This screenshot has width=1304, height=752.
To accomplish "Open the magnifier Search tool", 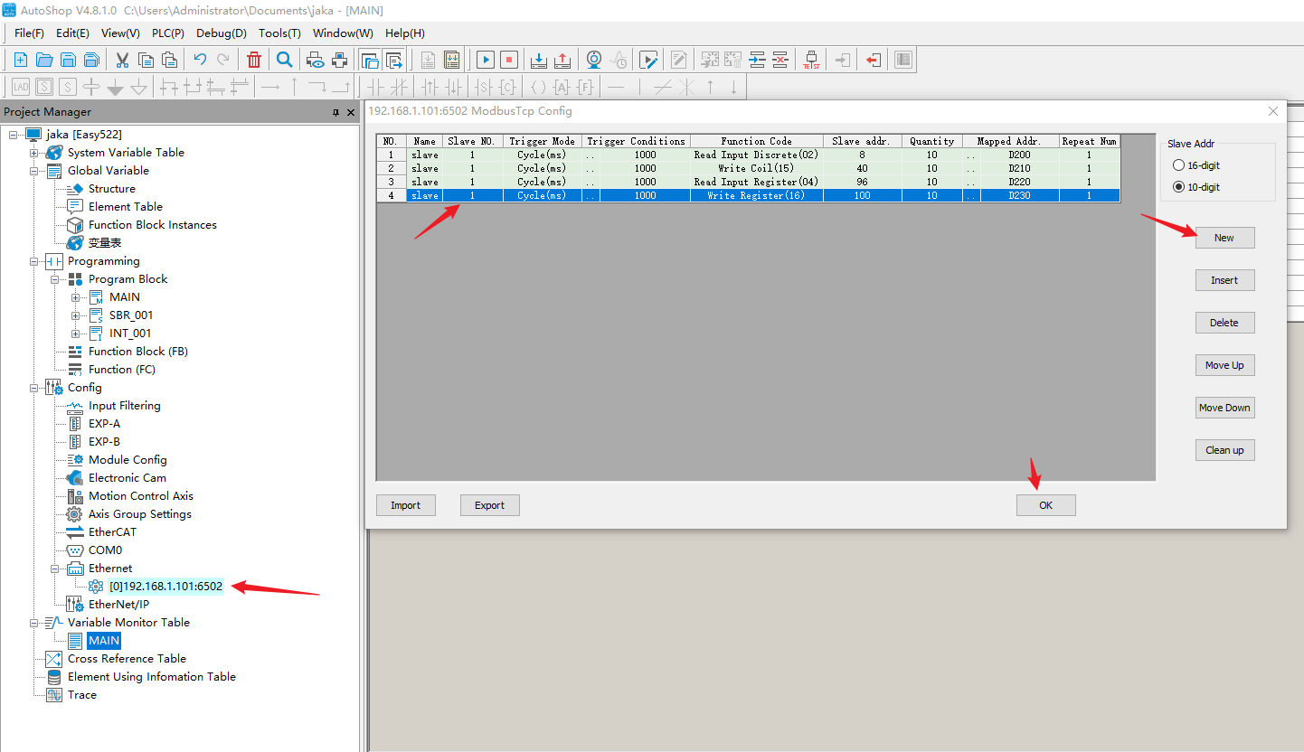I will point(284,61).
